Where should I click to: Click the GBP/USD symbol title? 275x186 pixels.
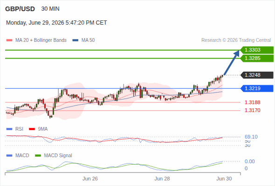tap(20, 9)
